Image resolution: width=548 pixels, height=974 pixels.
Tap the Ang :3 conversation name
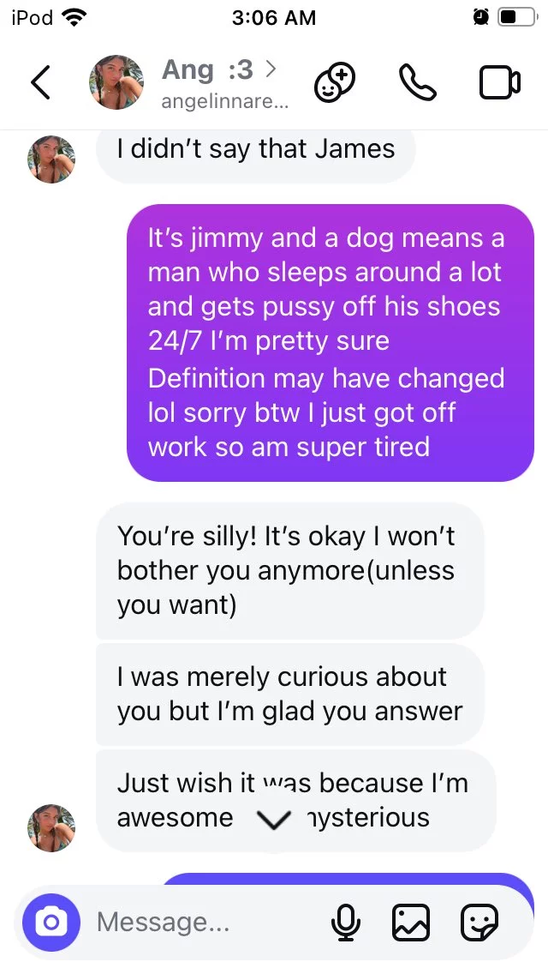tap(208, 69)
